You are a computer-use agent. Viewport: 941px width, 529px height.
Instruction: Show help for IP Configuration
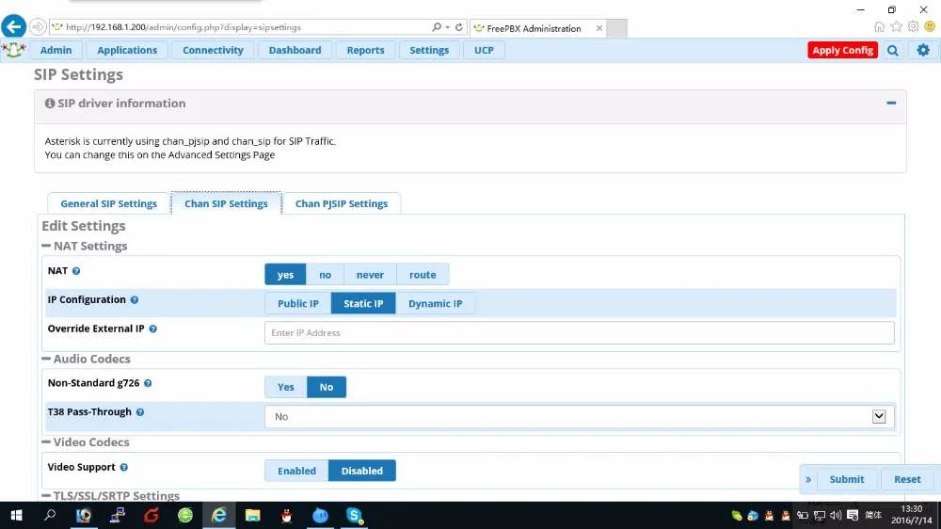pos(135,299)
